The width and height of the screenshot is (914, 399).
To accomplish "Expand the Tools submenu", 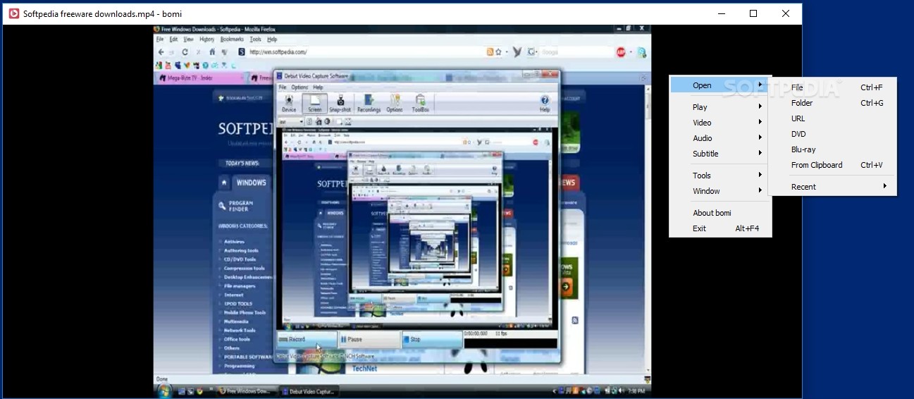I will [720, 176].
